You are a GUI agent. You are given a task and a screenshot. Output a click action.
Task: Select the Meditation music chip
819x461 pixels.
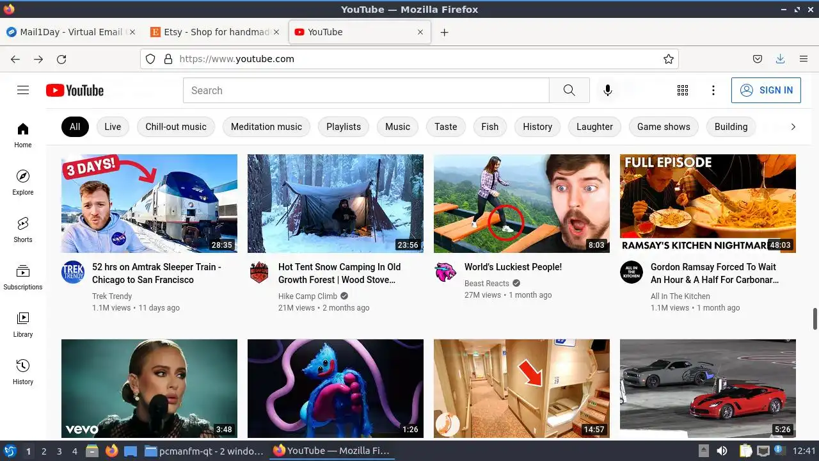266,127
